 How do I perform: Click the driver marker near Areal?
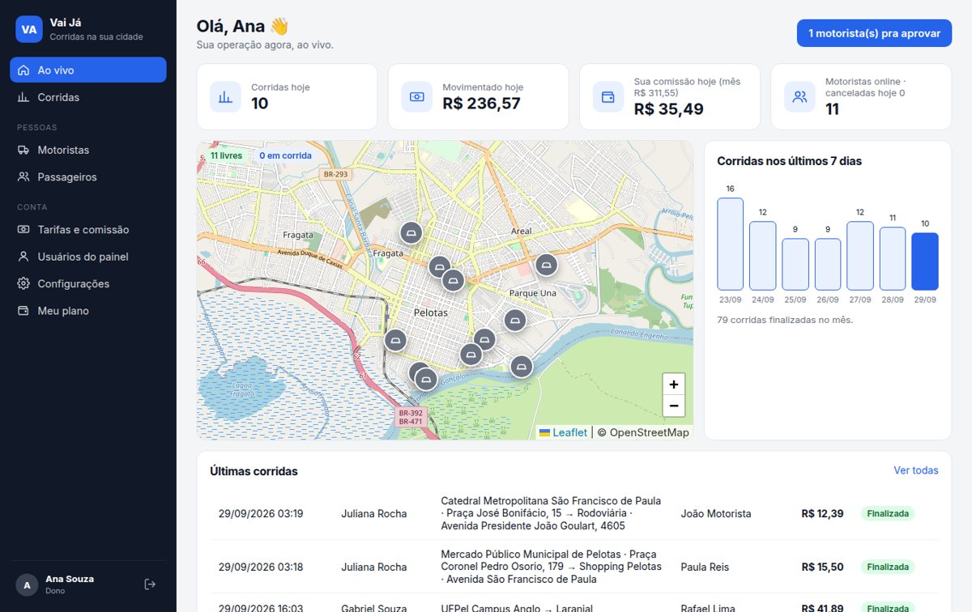(x=547, y=265)
